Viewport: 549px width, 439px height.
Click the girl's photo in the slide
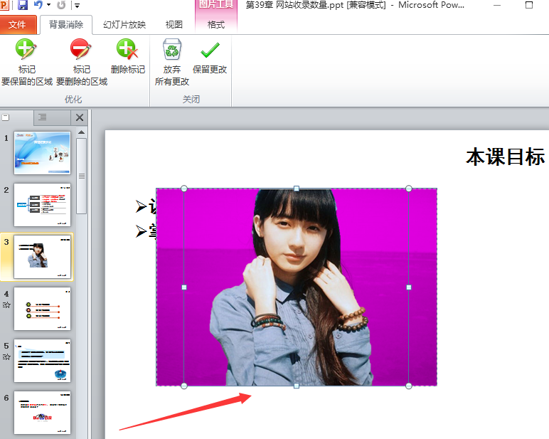point(297,287)
